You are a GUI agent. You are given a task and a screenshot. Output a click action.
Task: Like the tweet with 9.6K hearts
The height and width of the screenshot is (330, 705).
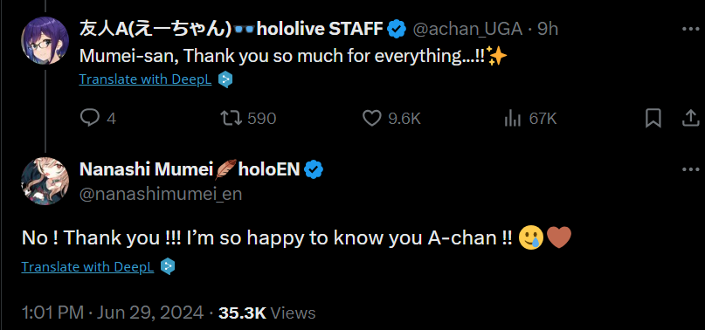click(x=372, y=119)
